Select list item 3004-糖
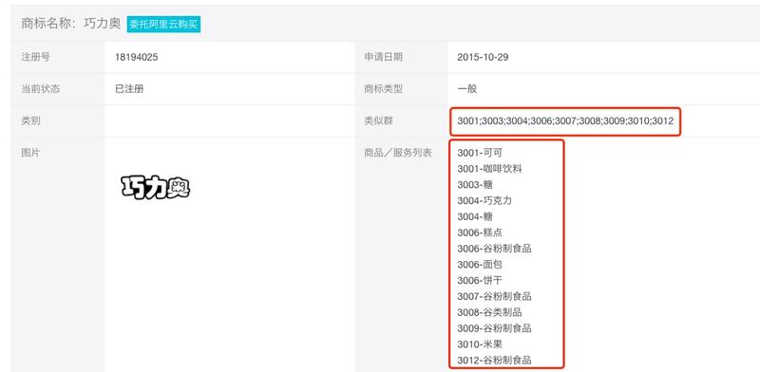This screenshot has height=372, width=760. [474, 217]
